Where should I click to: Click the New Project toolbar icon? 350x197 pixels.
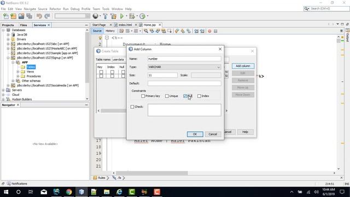coord(13,16)
